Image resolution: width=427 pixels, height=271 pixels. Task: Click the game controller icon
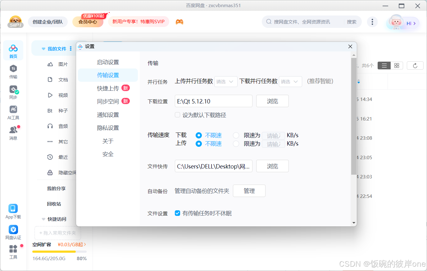[x=179, y=22]
